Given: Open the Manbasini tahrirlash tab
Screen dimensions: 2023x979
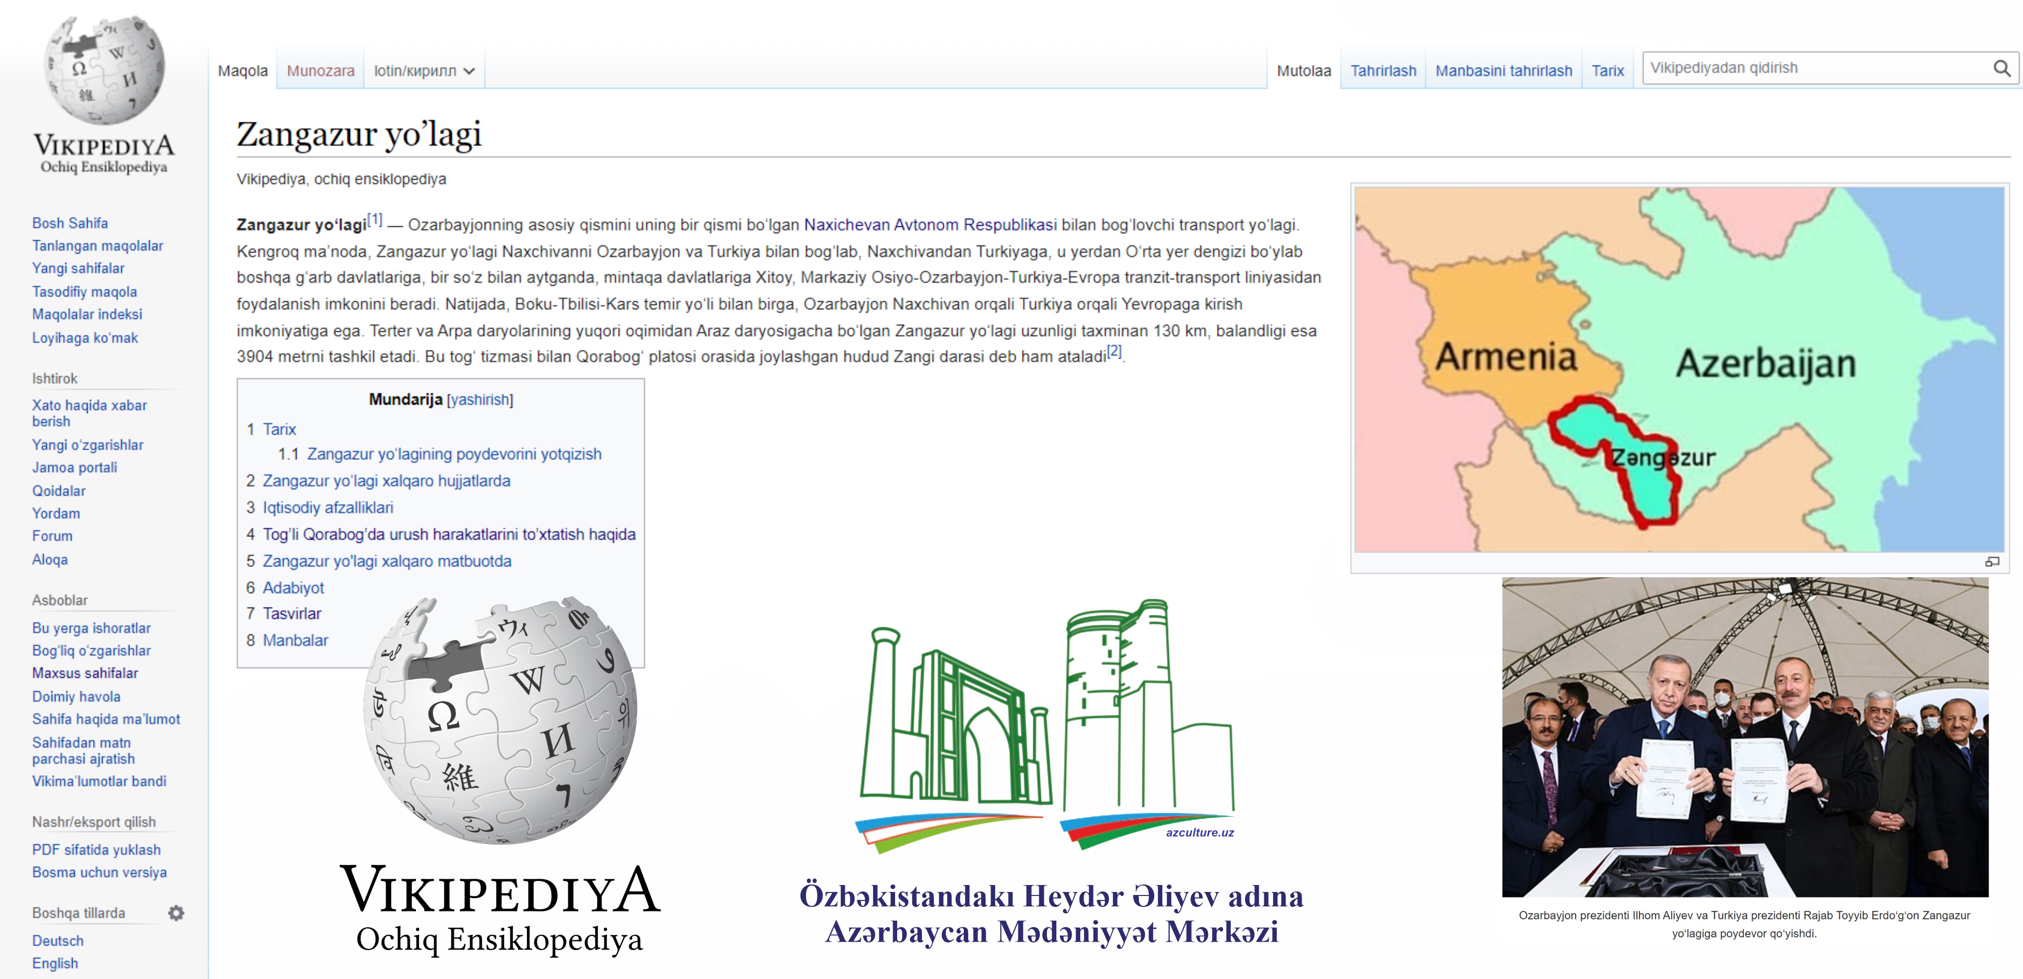Looking at the screenshot, I should pyautogui.click(x=1504, y=71).
